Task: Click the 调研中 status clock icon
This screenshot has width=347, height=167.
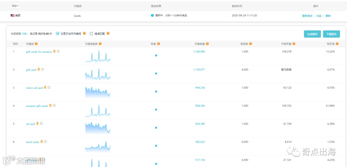Action: (152, 15)
